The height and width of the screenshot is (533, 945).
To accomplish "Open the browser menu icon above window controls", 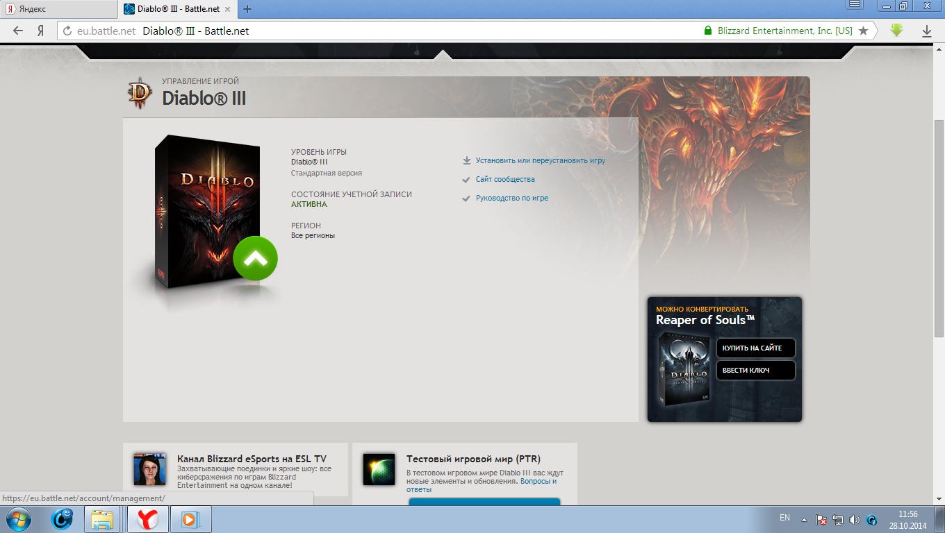I will 854,4.
